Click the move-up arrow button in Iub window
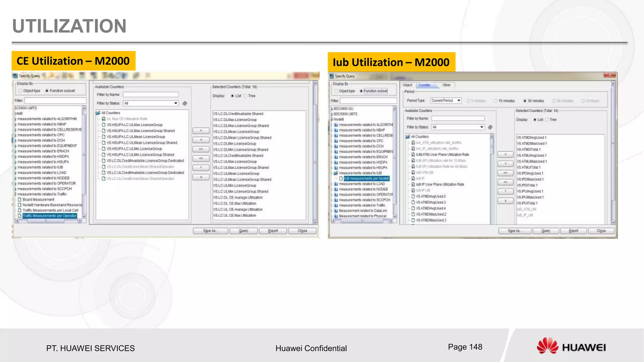644x362 pixels. (x=505, y=191)
